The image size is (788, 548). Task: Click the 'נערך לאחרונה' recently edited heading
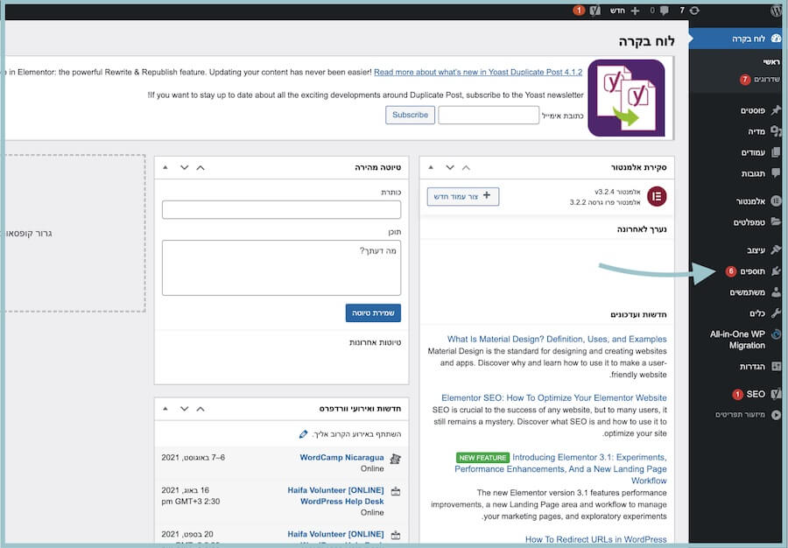[642, 229]
